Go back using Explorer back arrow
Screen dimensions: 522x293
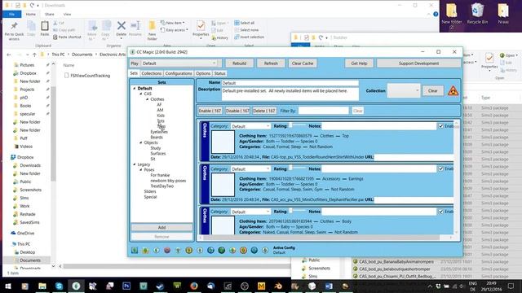click(x=9, y=55)
